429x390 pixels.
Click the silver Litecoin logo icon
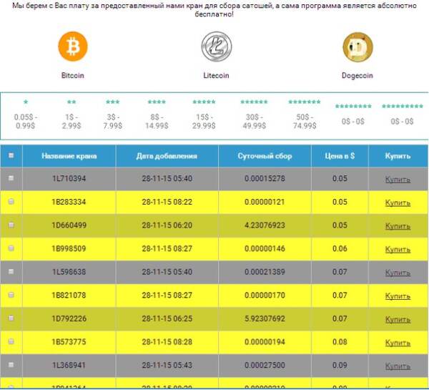tap(216, 47)
